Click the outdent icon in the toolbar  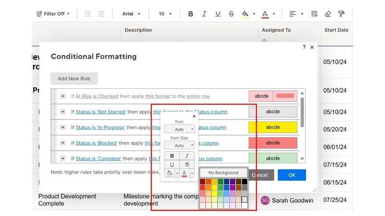[x=88, y=14]
